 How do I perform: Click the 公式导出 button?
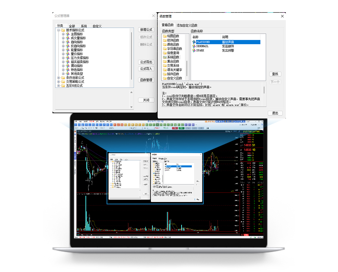click(x=146, y=62)
